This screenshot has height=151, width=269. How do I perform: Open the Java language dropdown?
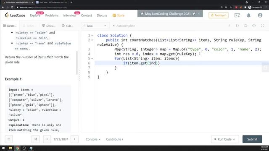pos(95,26)
